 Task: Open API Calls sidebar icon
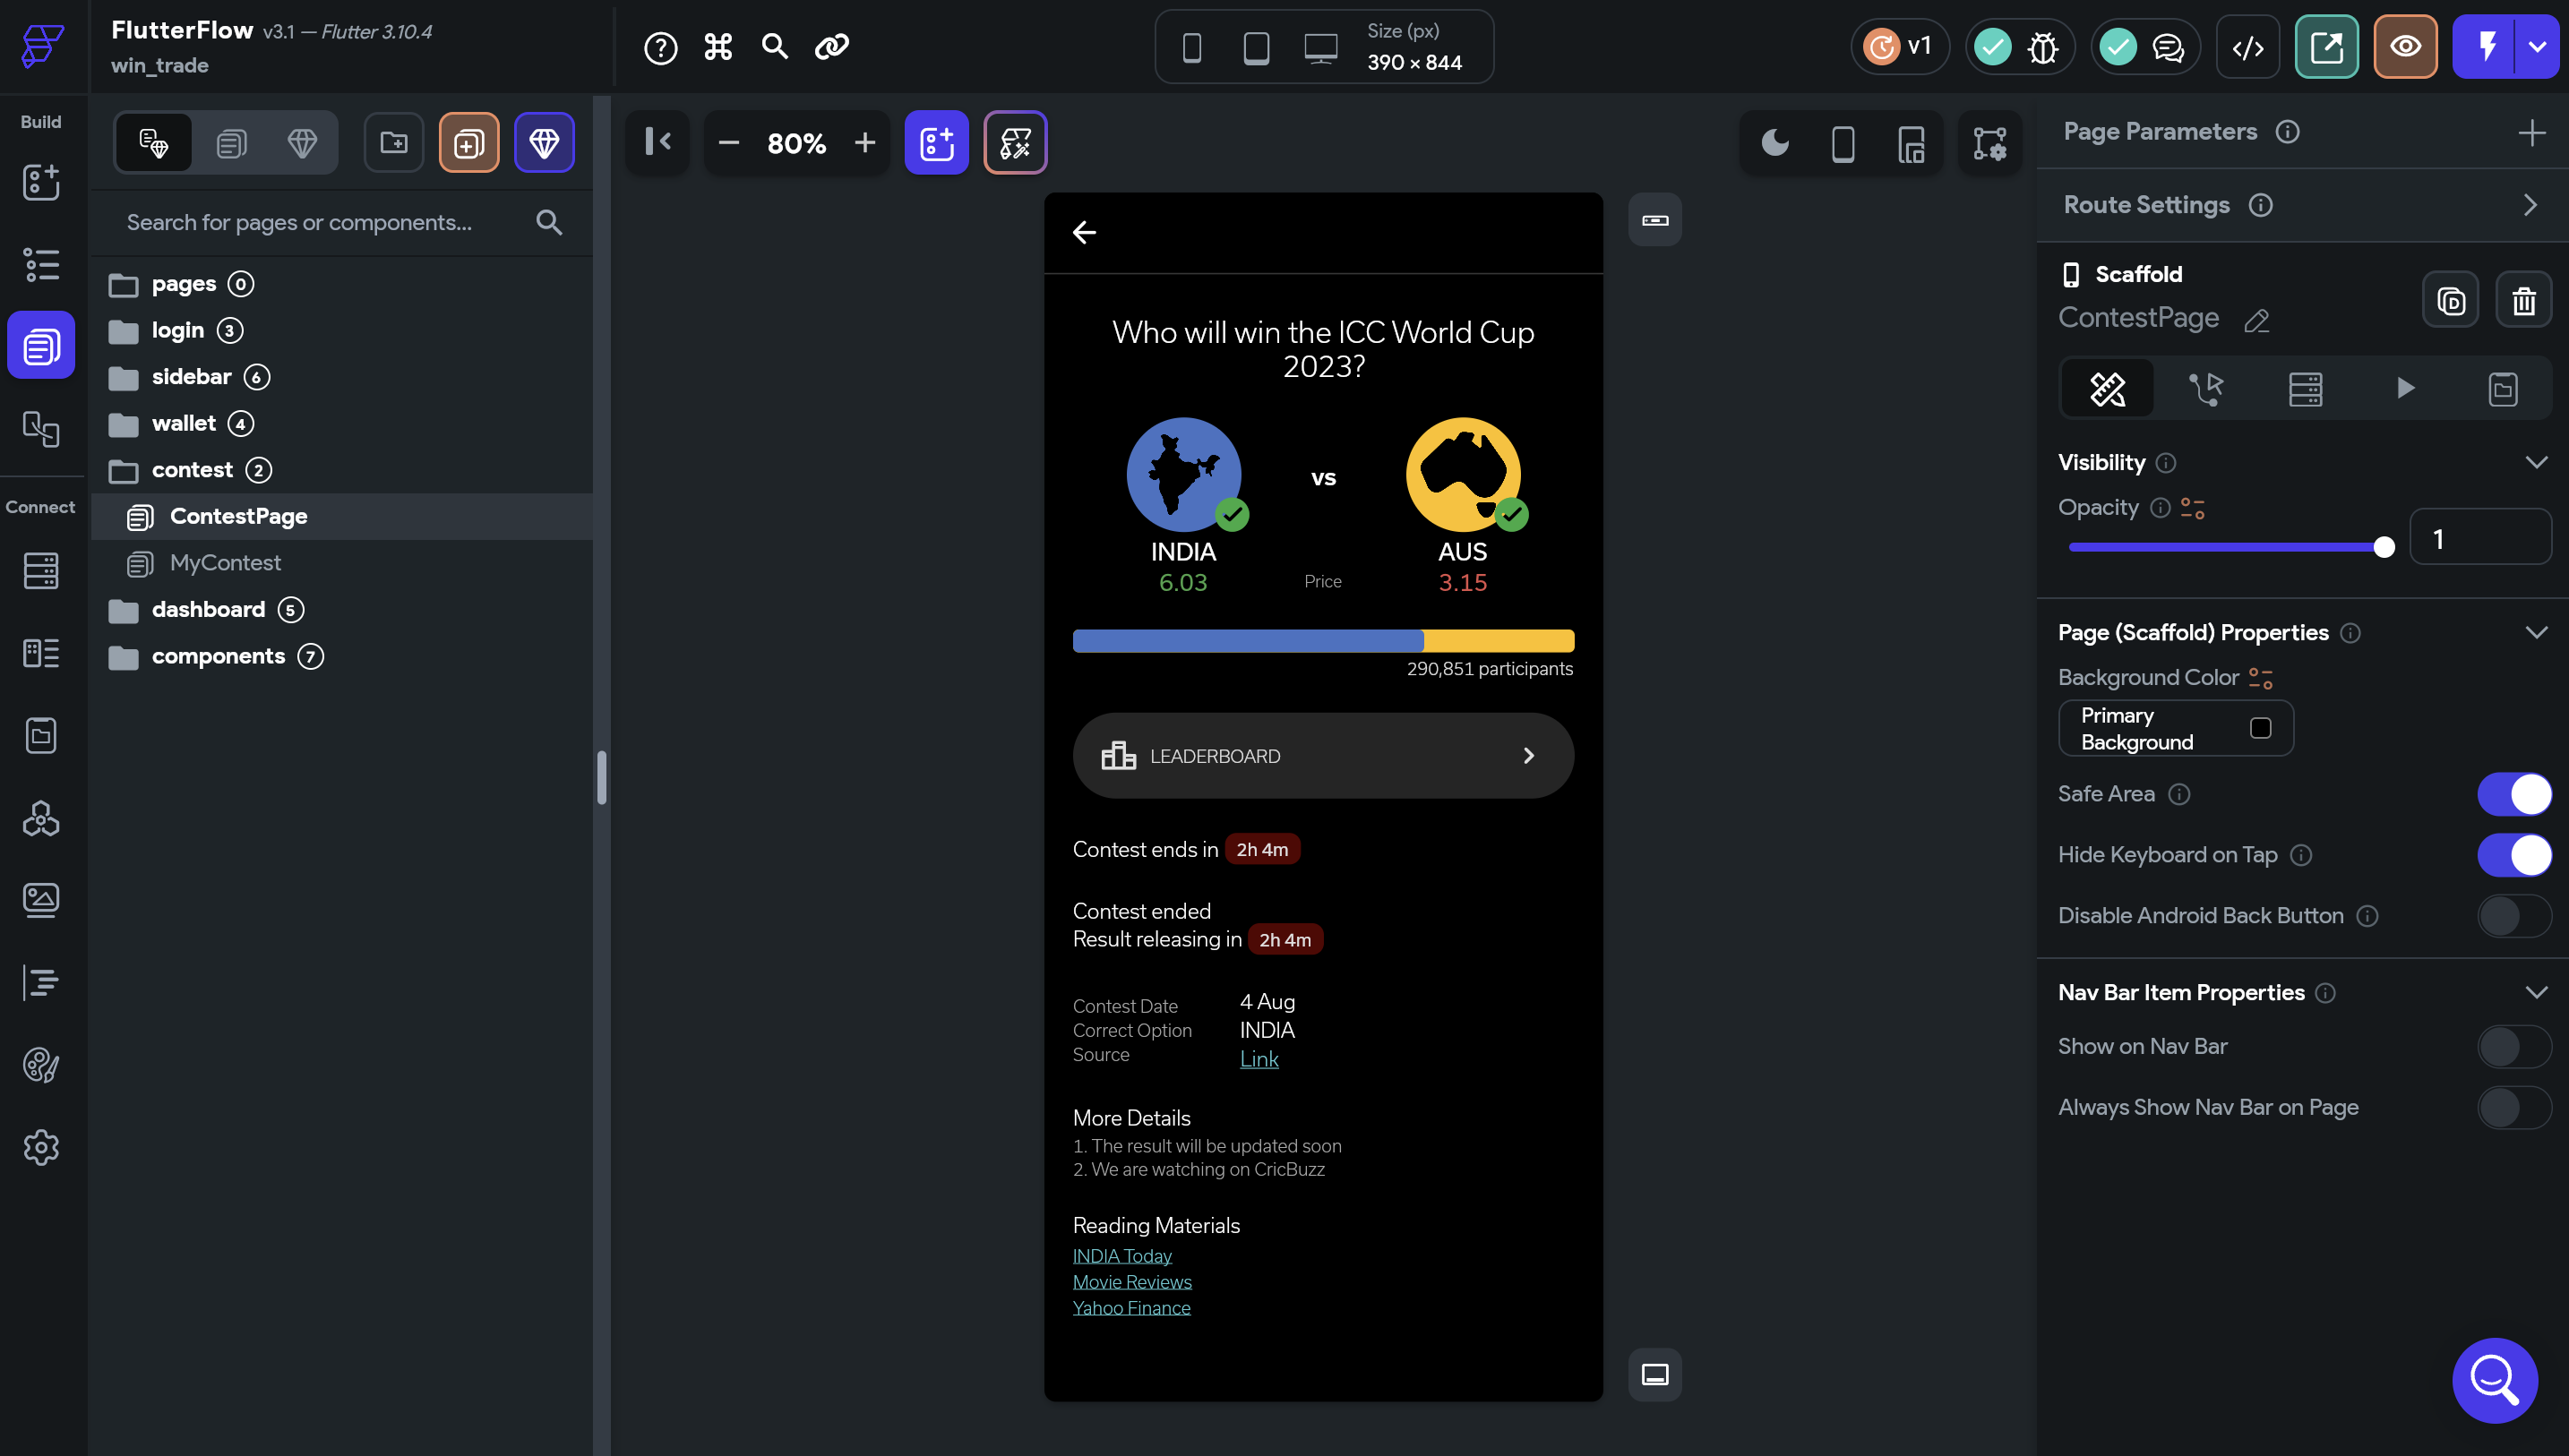[41, 818]
